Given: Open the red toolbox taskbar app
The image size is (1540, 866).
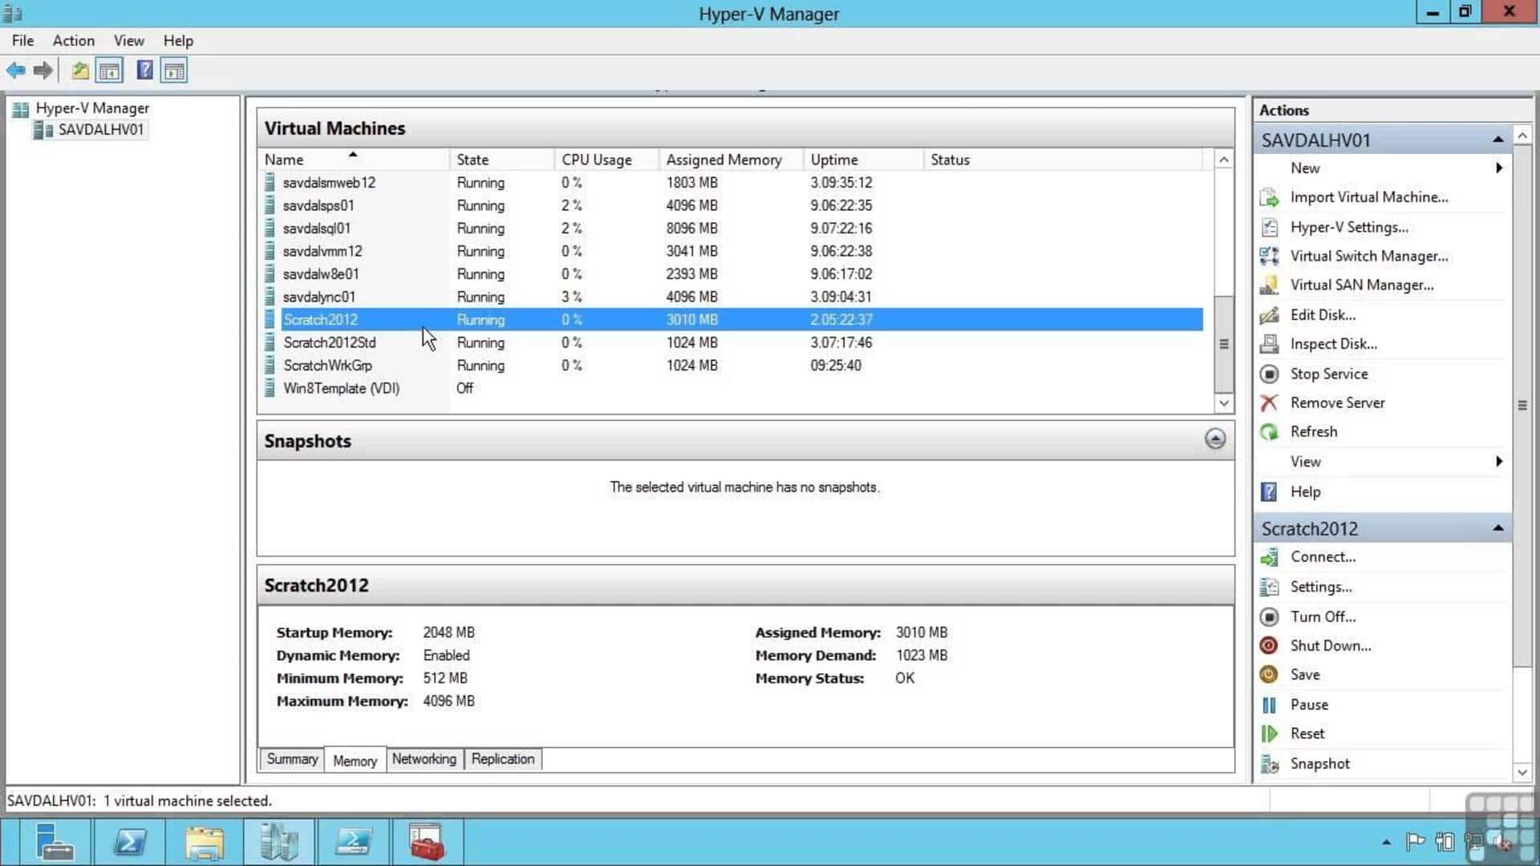Looking at the screenshot, I should [426, 842].
